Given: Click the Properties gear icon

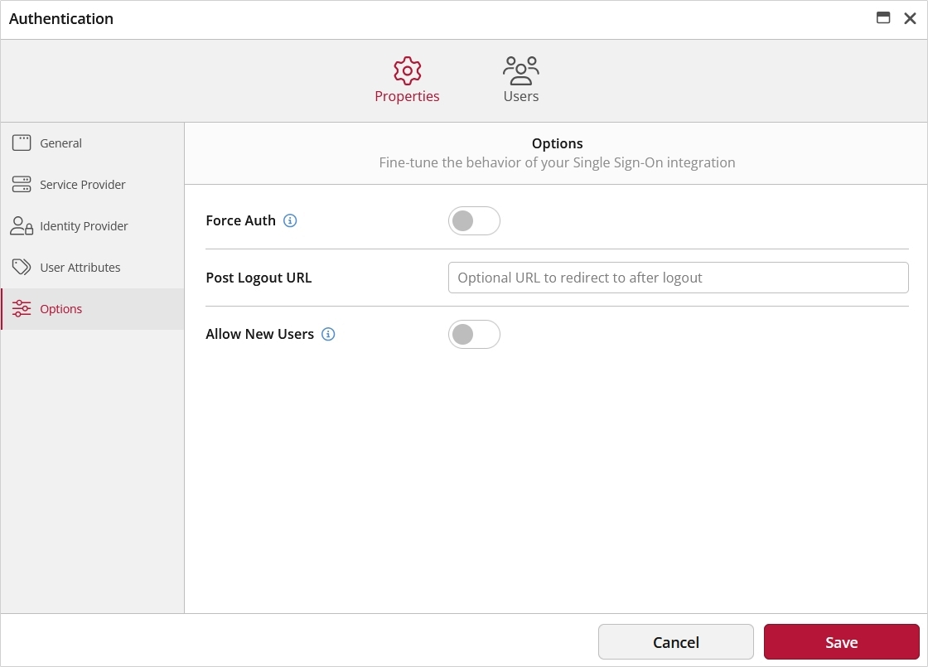Looking at the screenshot, I should tap(407, 70).
